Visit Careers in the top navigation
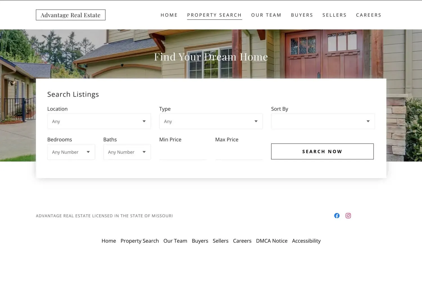422x281 pixels. pyautogui.click(x=369, y=15)
